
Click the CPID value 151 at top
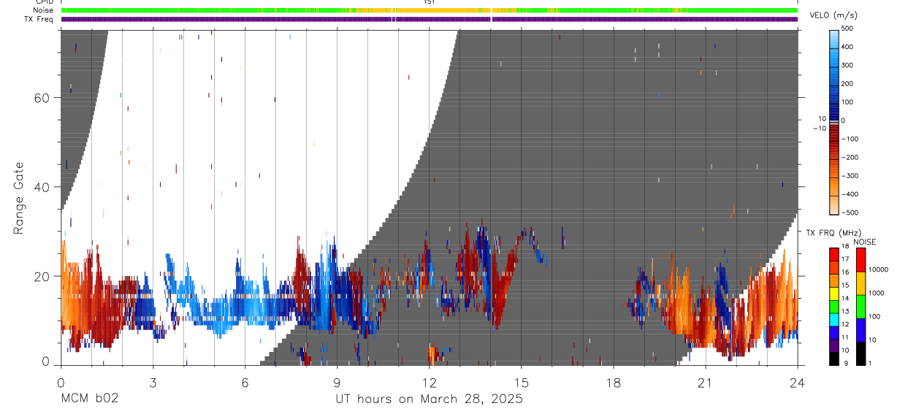(430, 2)
